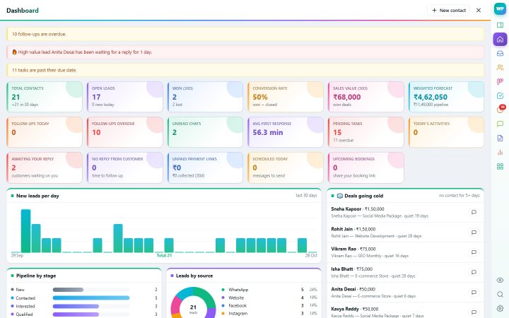Open the Unread Chats card
509x318 pixels.
point(205,132)
